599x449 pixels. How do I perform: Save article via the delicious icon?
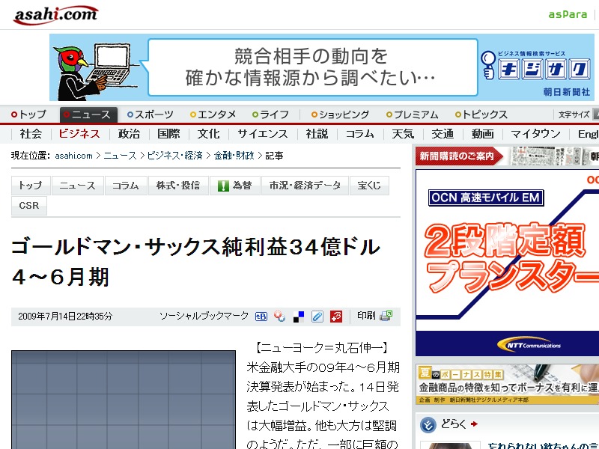click(298, 317)
